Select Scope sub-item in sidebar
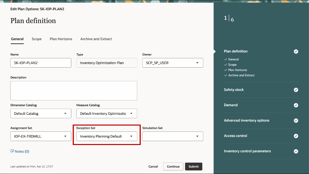309x174 pixels. point(232,65)
